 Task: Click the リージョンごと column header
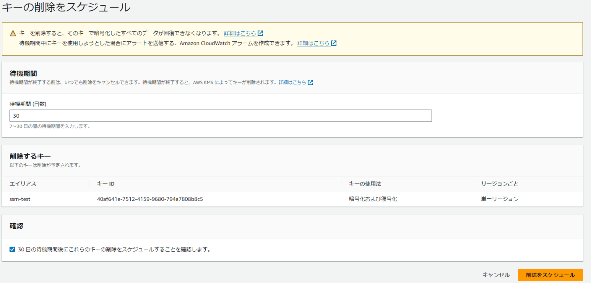[500, 184]
